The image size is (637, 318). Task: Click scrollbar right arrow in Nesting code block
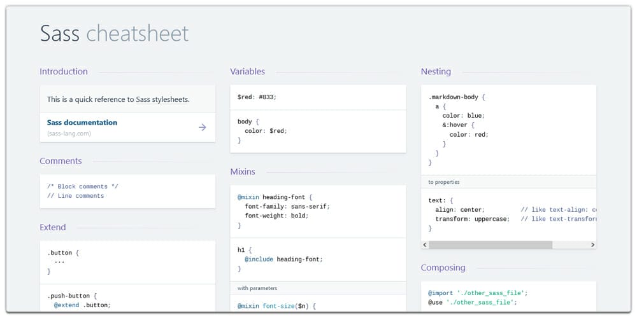tap(592, 245)
